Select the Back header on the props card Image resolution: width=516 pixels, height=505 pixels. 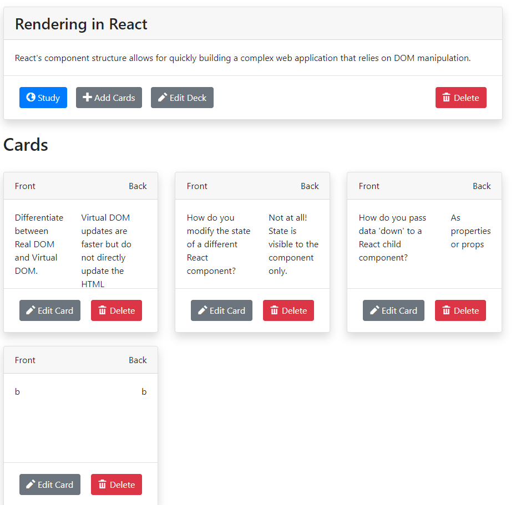click(482, 186)
